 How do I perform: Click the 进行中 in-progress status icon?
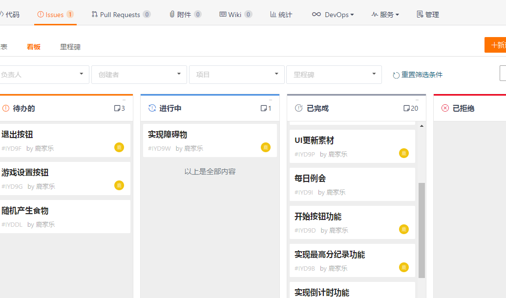[x=152, y=108]
